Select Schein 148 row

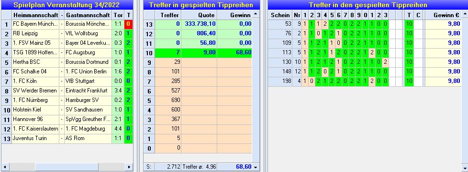point(365,71)
